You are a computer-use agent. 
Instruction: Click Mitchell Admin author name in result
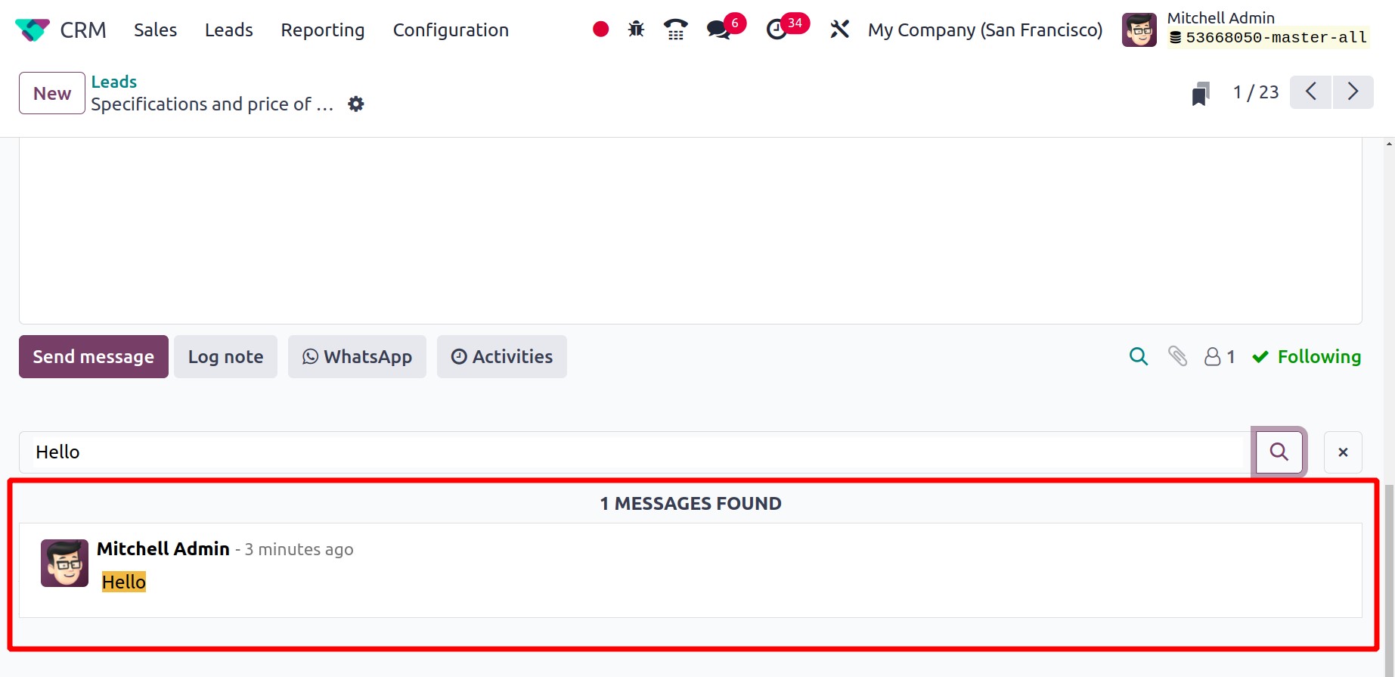(163, 549)
